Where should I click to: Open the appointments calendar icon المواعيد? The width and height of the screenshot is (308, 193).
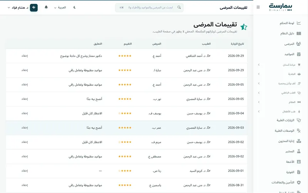(299, 54)
